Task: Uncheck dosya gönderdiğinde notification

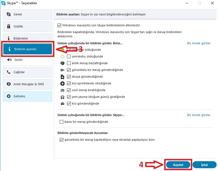Action: 69,77
